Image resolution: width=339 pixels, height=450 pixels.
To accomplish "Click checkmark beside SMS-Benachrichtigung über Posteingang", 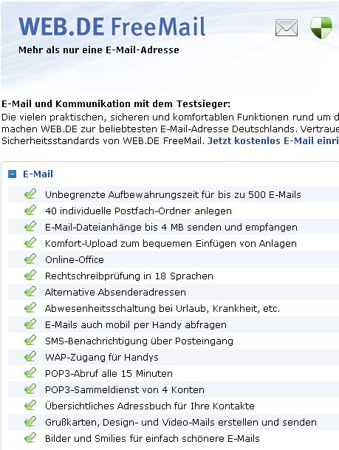I will [30, 341].
